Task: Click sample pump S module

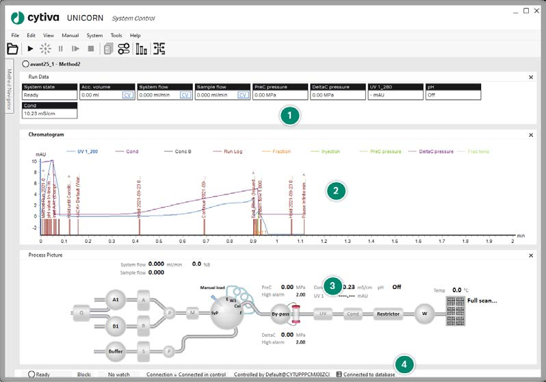Action: [x=144, y=351]
